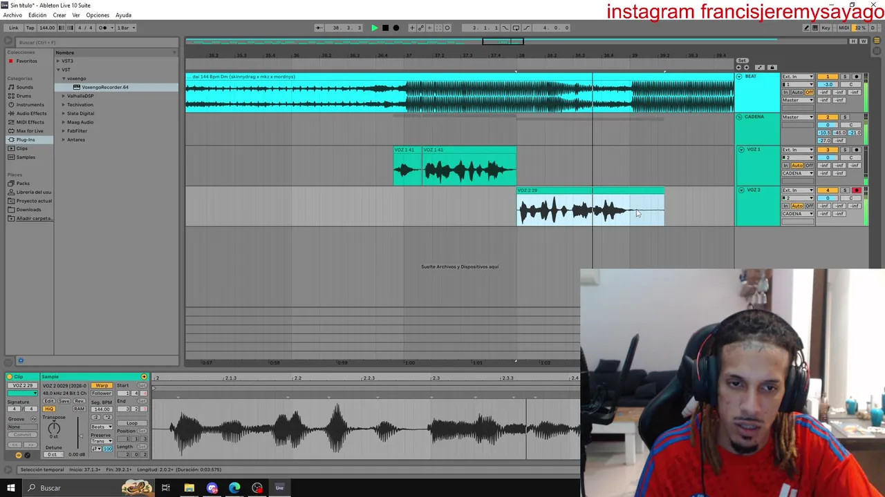
Task: Select the VoxengoRecorder.64 plugin
Action: (x=104, y=87)
